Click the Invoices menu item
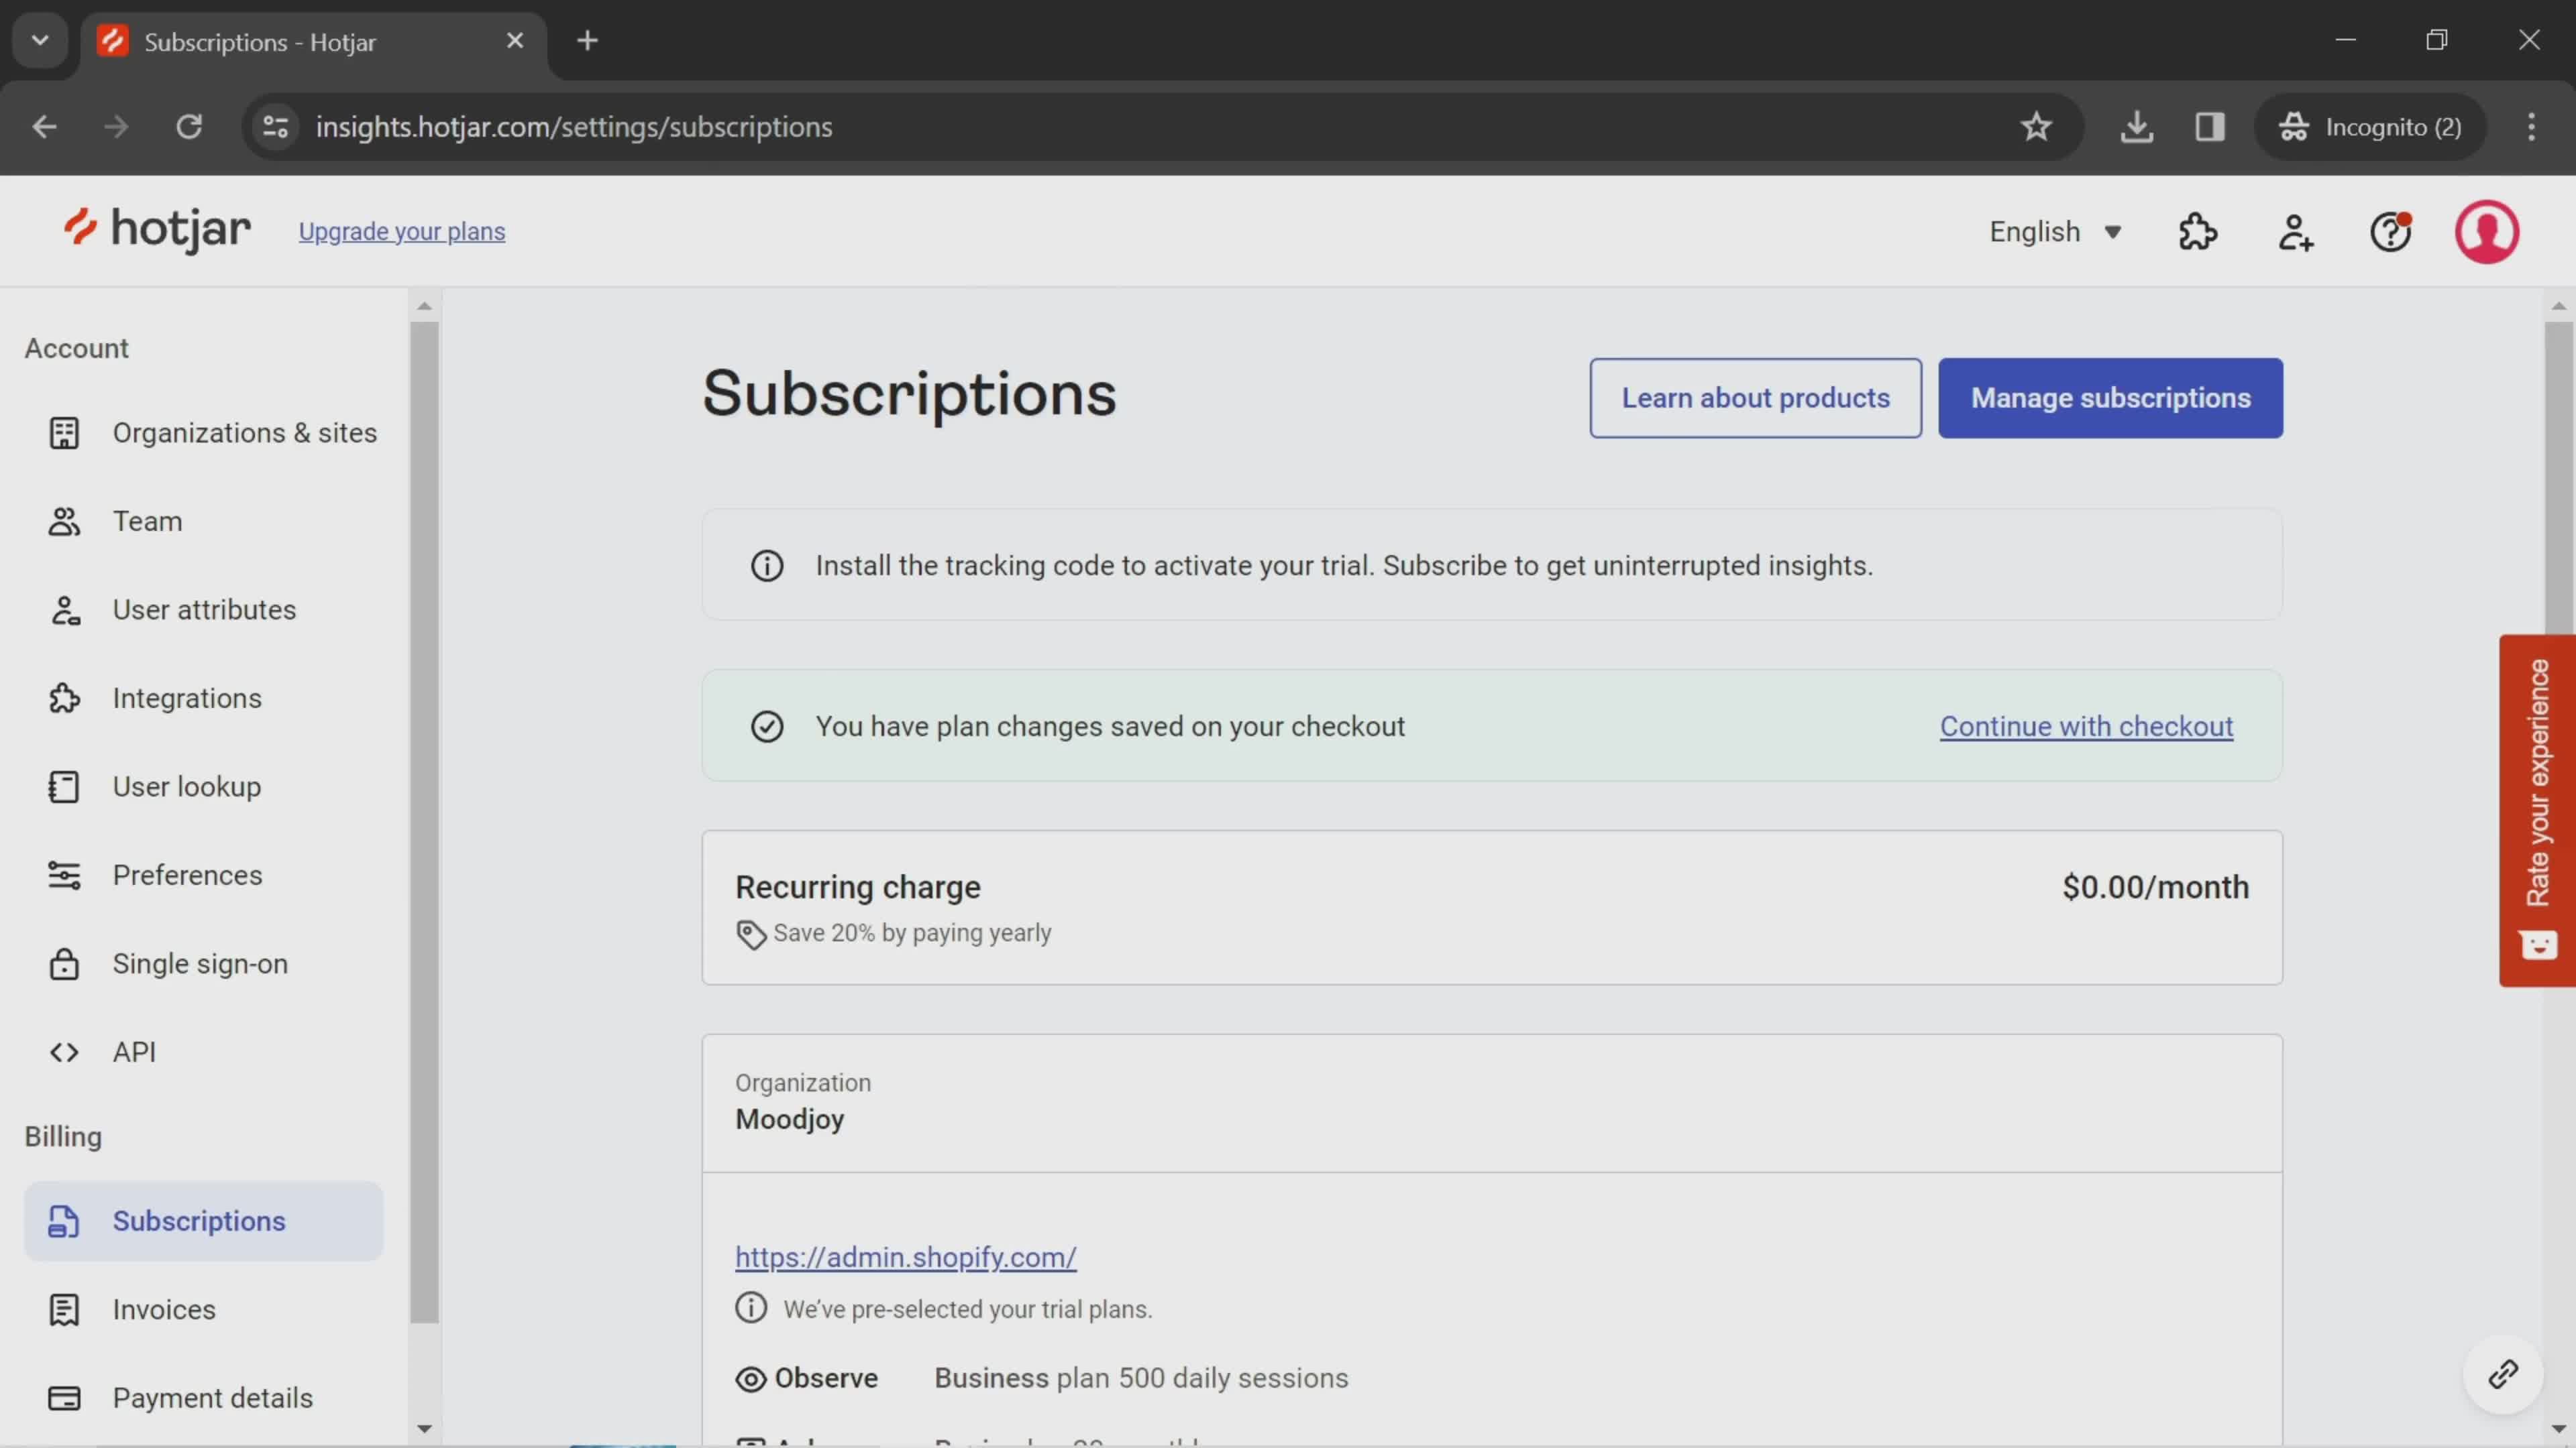The width and height of the screenshot is (2576, 1448). pos(164,1310)
